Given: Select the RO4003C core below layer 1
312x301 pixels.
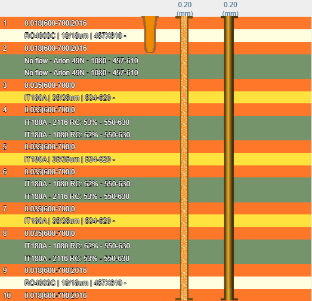Looking at the screenshot, I should click(156, 36).
